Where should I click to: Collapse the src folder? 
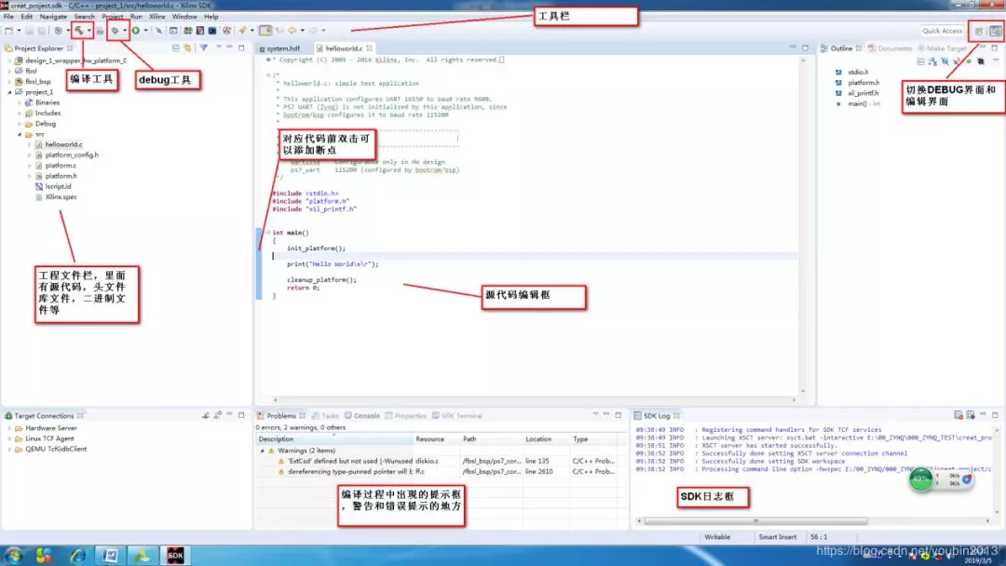point(20,135)
